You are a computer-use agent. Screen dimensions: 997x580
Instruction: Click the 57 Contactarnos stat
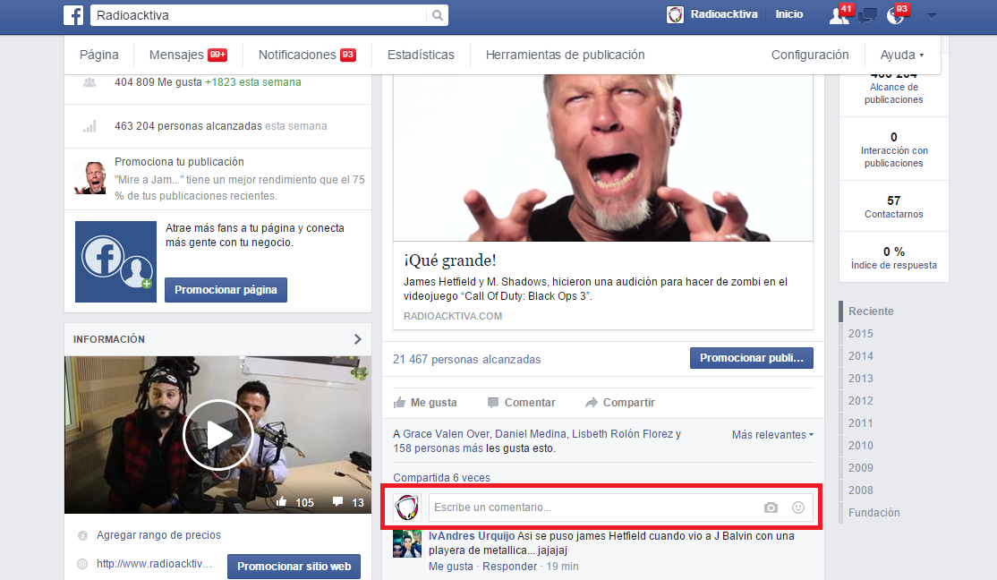pos(893,207)
